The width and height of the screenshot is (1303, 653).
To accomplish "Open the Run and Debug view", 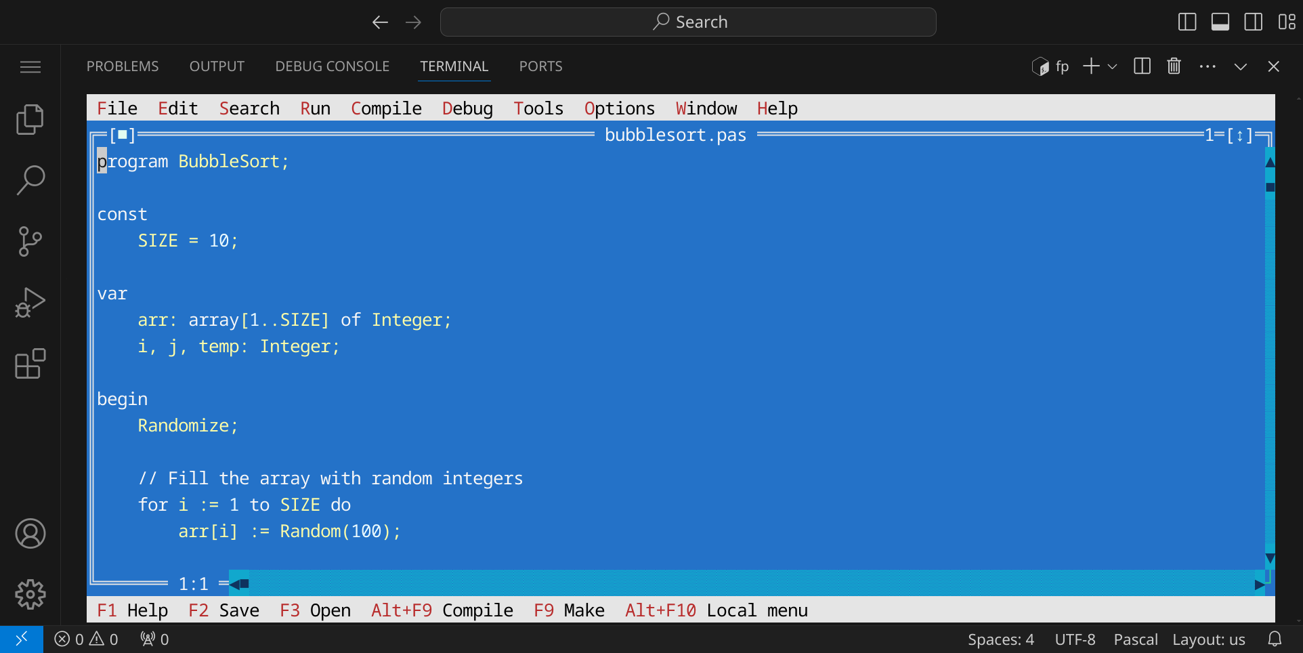I will point(30,303).
